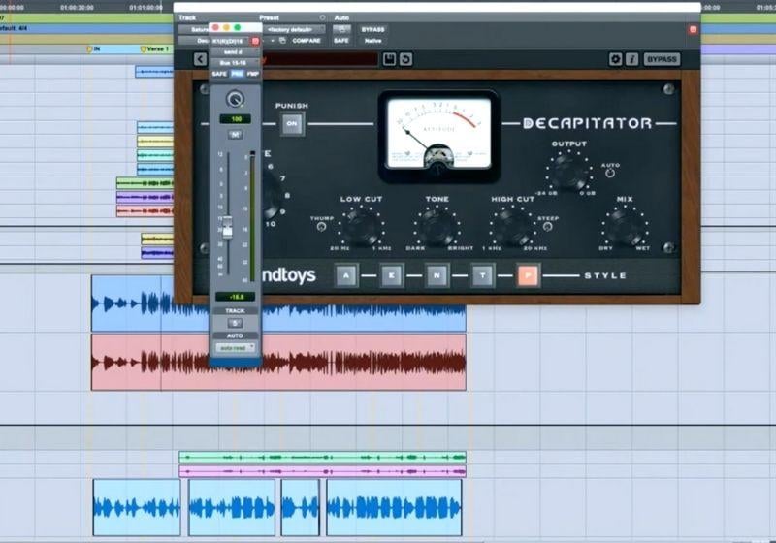Open Decapitator settings gear icon
The image size is (776, 543).
(615, 59)
